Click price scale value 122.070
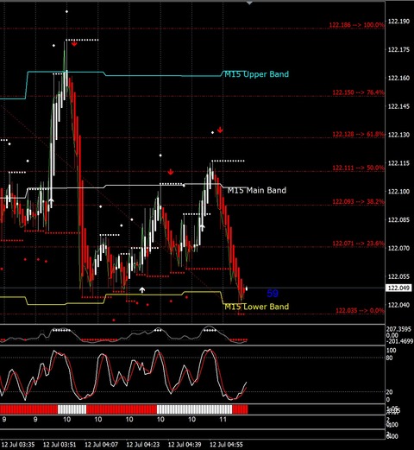 tap(398, 248)
